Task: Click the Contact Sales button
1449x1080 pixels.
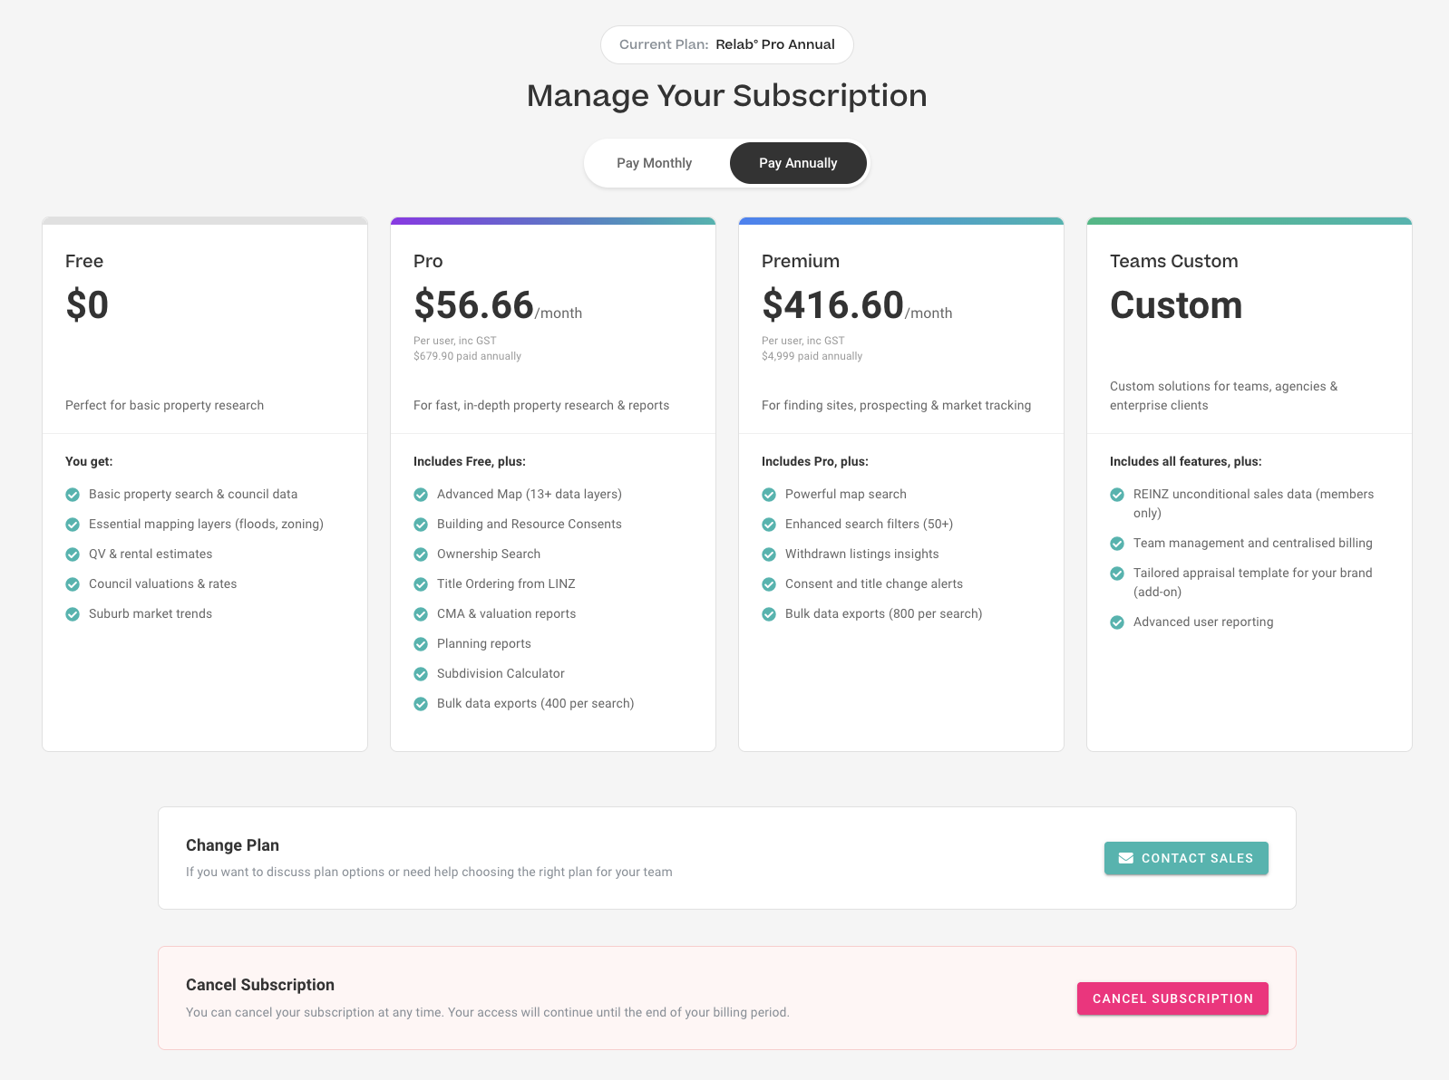Action: point(1186,858)
